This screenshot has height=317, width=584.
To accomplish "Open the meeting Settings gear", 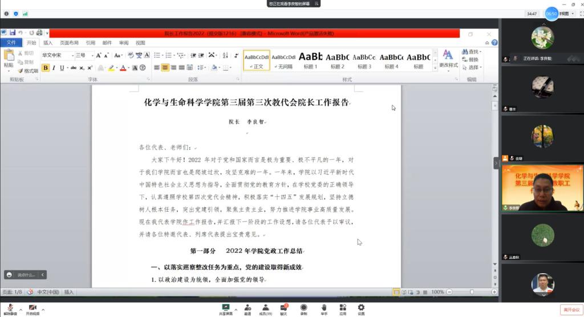I will [361, 308].
